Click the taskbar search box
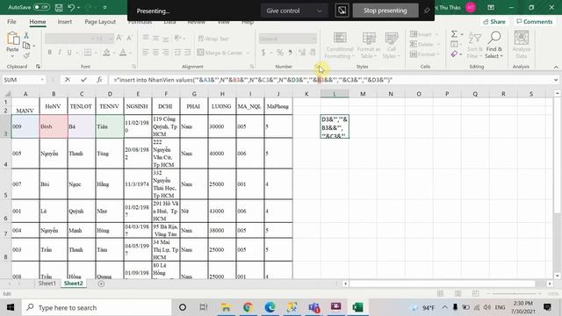The height and width of the screenshot is (316, 562). (x=97, y=307)
